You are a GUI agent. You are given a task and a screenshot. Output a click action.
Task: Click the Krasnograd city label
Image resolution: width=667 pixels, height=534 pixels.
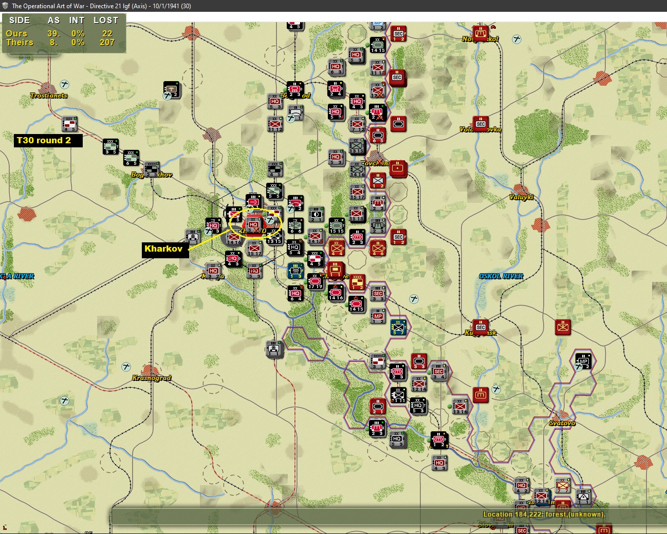point(151,378)
